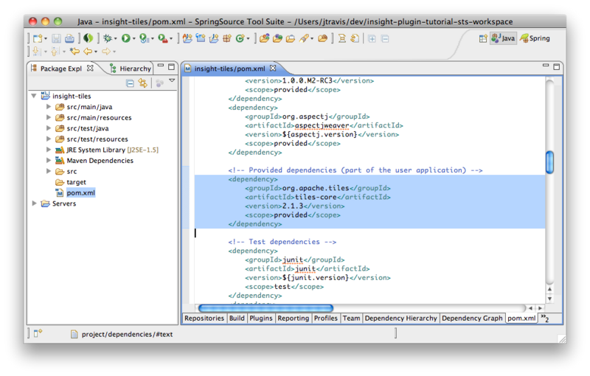
Task: Click the Save icon in the toolbar
Action: 57,38
